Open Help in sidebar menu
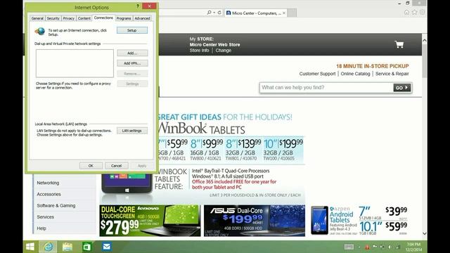This screenshot has height=253, width=450. (x=41, y=228)
